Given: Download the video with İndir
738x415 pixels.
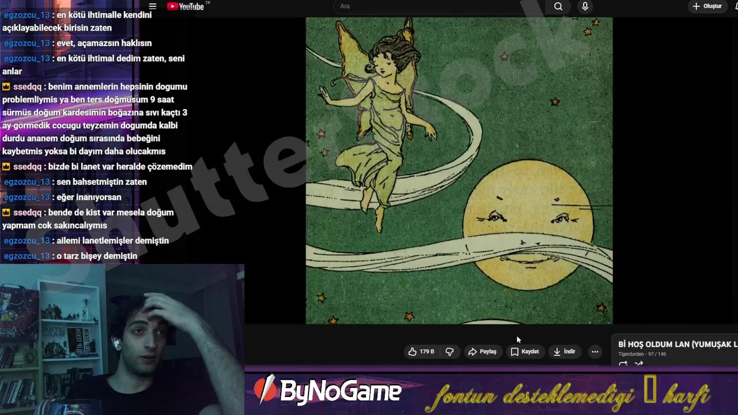Looking at the screenshot, I should pos(564,352).
